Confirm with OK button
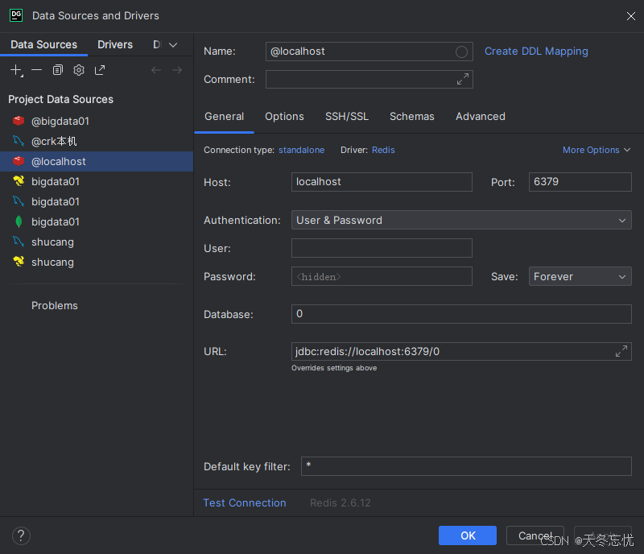The width and height of the screenshot is (644, 554). click(468, 535)
